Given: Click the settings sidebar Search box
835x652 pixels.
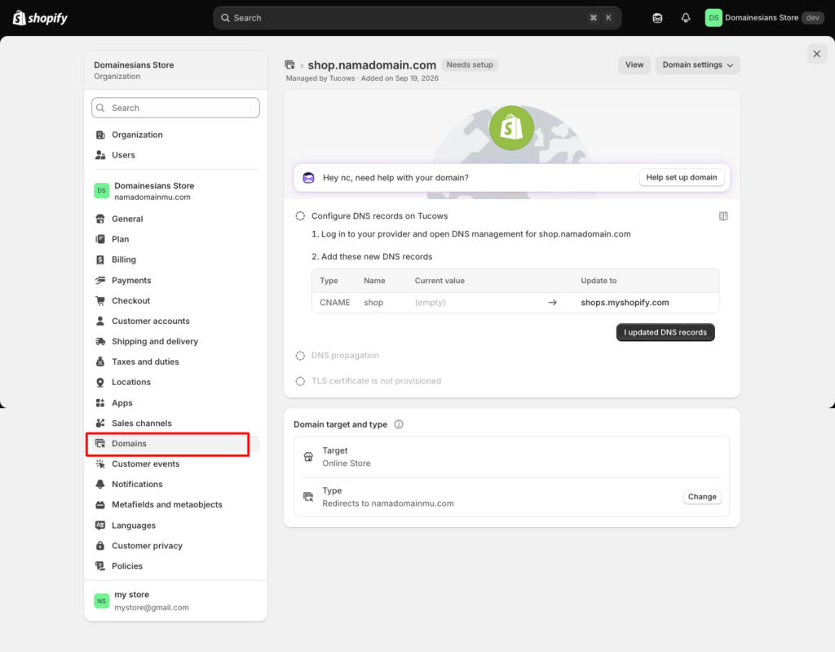Looking at the screenshot, I should 175,108.
